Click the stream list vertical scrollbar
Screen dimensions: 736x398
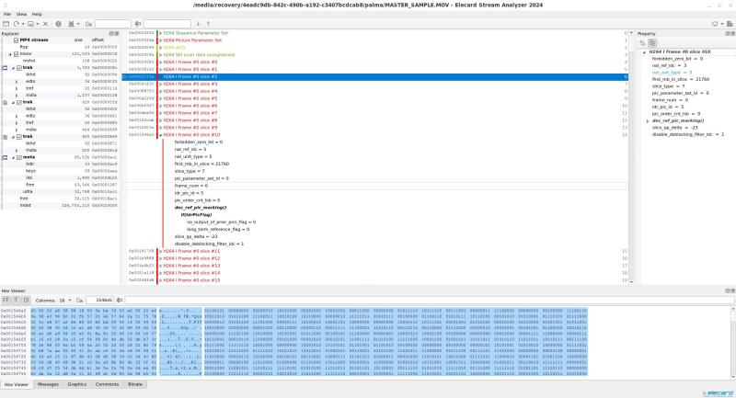click(631, 157)
